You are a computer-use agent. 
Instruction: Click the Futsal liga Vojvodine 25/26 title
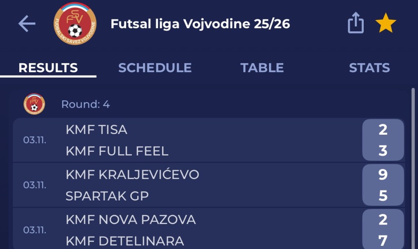[200, 24]
